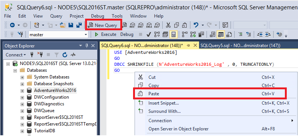The image size is (298, 136).
Task: Select Open Server in Object Explorer
Action: [216, 129]
